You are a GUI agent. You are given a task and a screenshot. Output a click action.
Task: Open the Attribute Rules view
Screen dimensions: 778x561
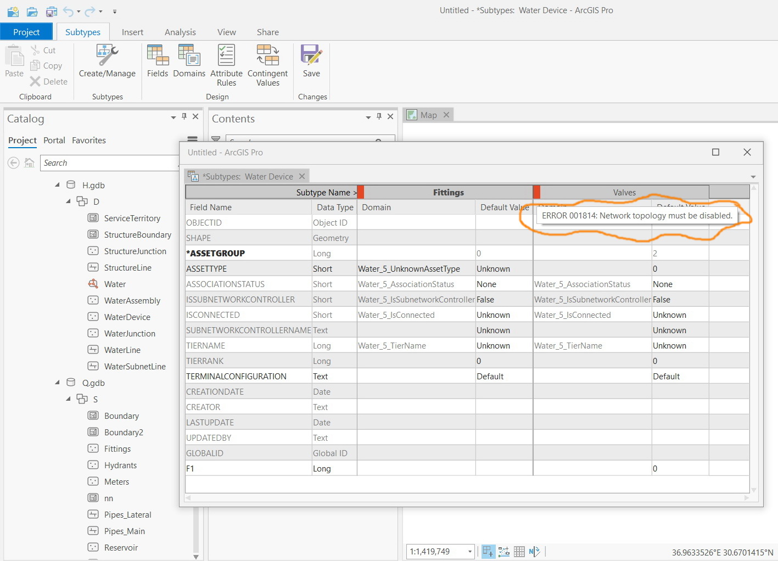tap(226, 65)
